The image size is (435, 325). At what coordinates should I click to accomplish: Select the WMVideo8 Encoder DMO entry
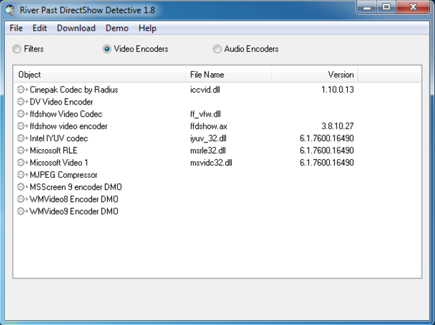74,199
